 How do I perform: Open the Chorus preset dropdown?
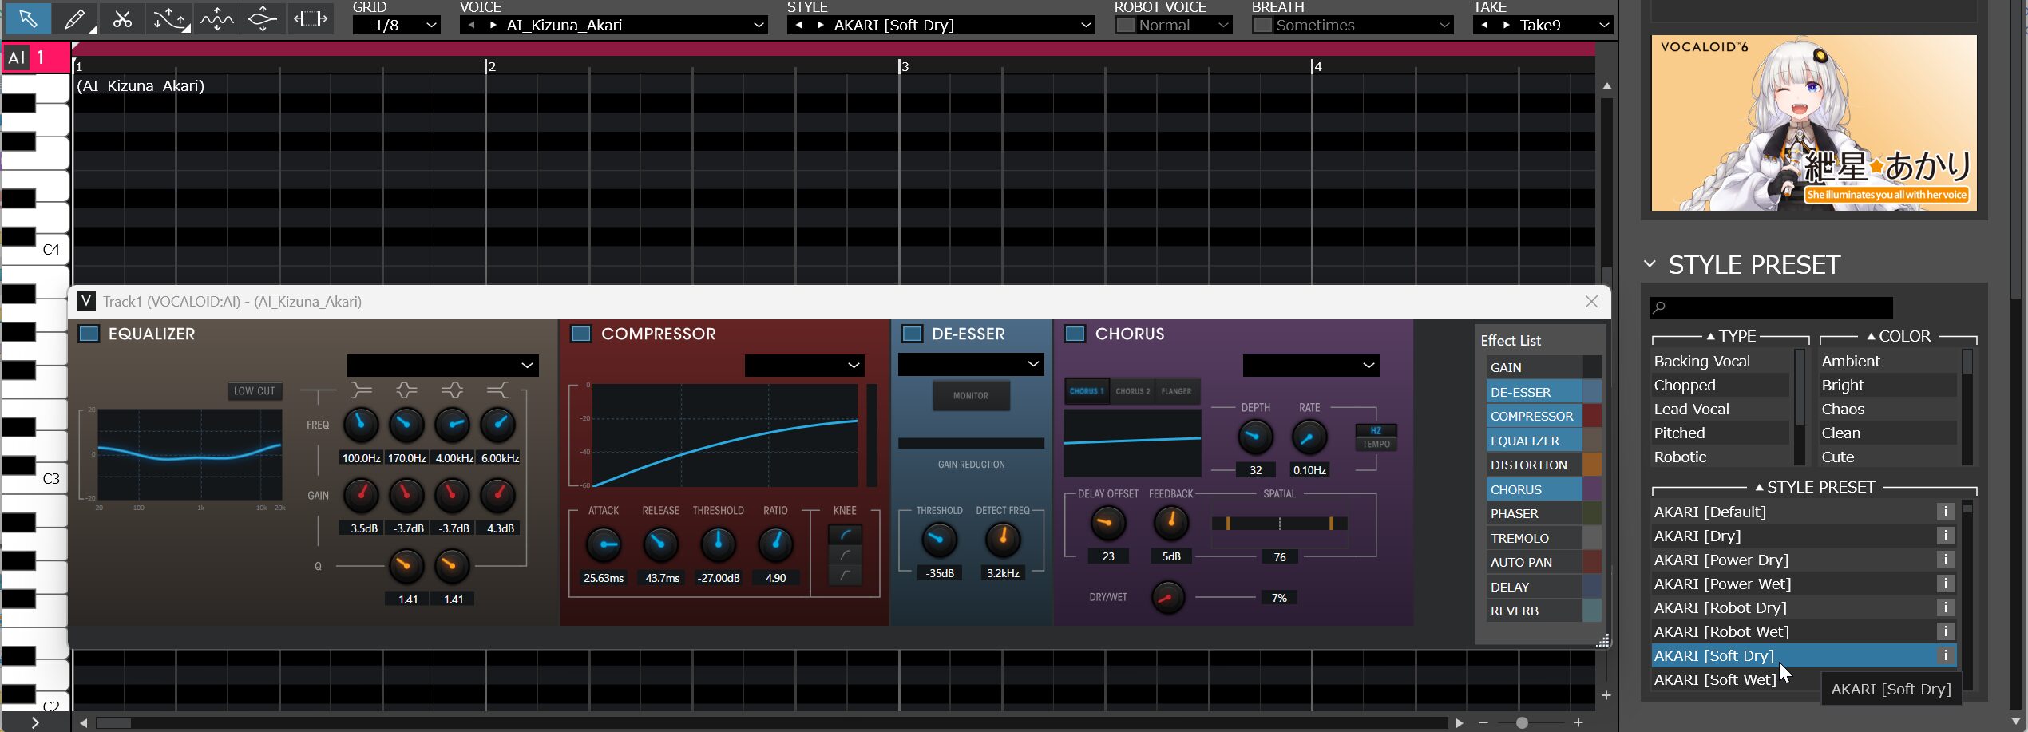[1311, 365]
